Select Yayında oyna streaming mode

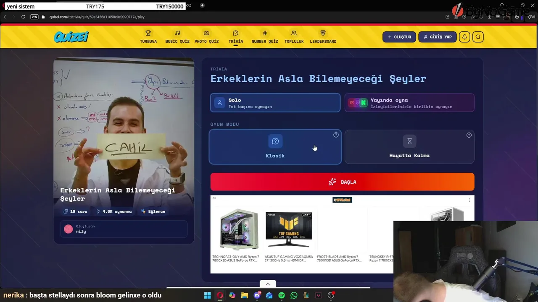point(409,103)
